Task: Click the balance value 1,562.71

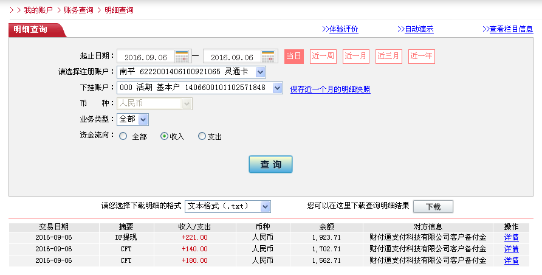Action: click(326, 260)
